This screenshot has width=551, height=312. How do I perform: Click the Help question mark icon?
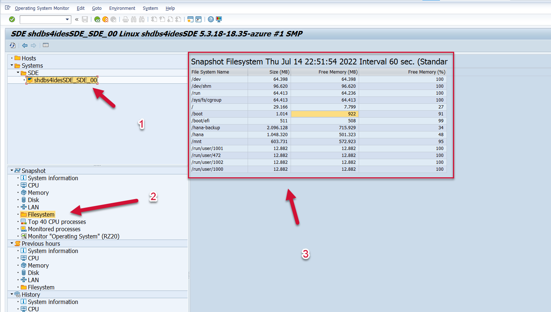coord(211,19)
